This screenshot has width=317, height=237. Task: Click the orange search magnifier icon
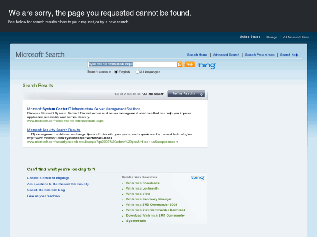[180, 64]
